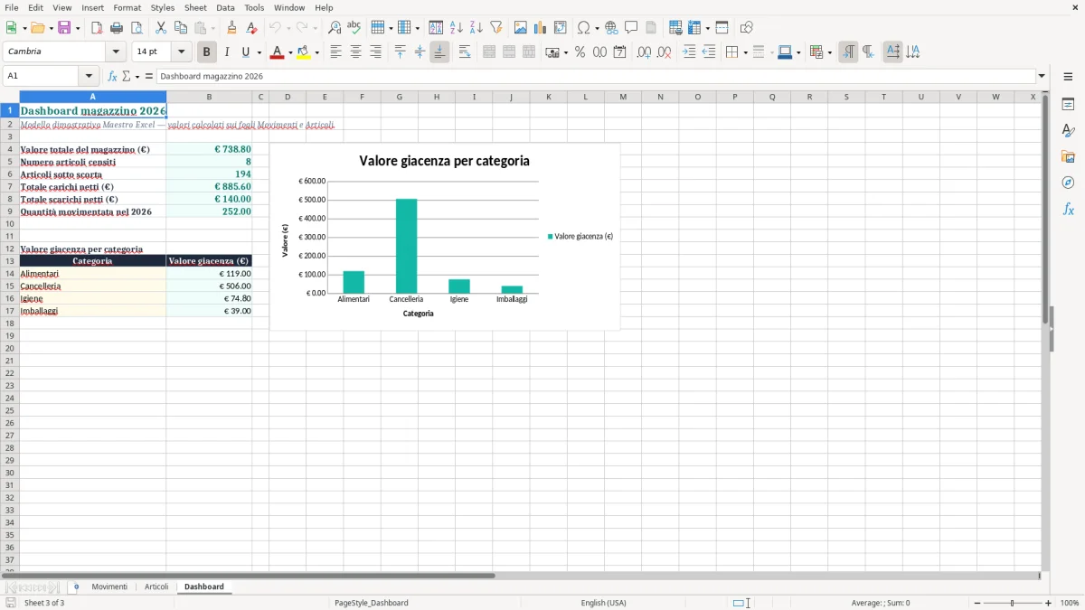Image resolution: width=1085 pixels, height=610 pixels.
Task: Toggle Bold formatting
Action: pos(207,52)
